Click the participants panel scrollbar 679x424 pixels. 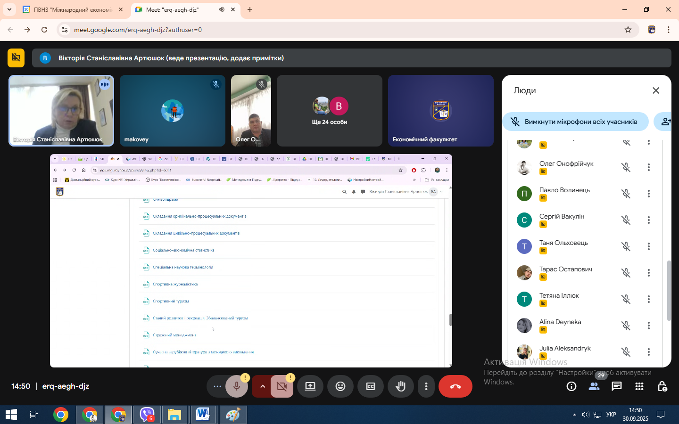pos(669,290)
